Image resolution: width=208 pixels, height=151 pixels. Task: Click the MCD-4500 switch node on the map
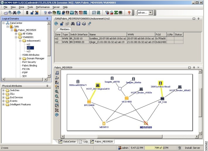point(127,98)
